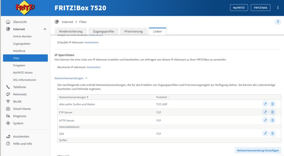
Task: Sort list by Netzwerkanwendungen column
Action: pyautogui.click(x=74, y=97)
